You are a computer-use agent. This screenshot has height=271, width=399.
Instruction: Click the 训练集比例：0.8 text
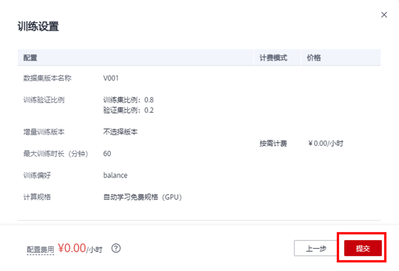[x=128, y=100]
